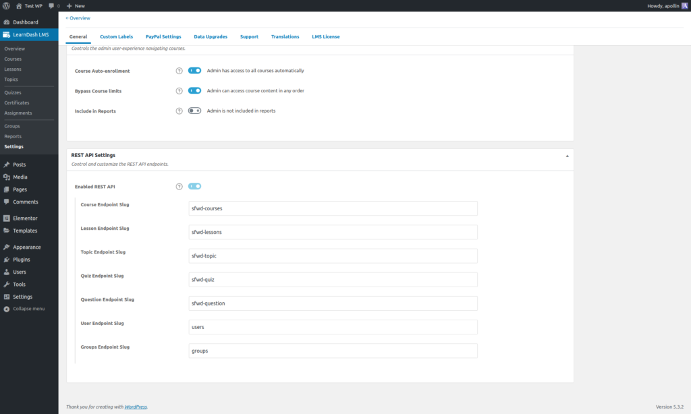Click the Course Endpoint Slug input field
Screen dimensions: 691x414
[333, 208]
